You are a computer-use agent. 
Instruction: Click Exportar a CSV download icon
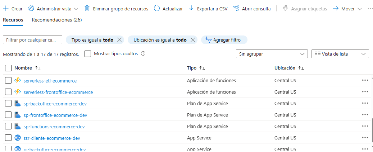coord(191,9)
